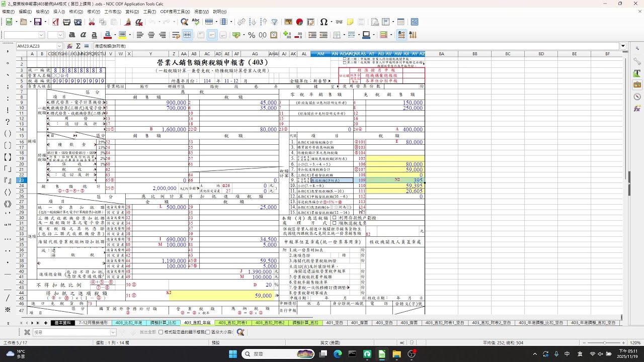Check the 區分大小寫 checkbox in find bar
This screenshot has width=644, height=362.
(208, 332)
